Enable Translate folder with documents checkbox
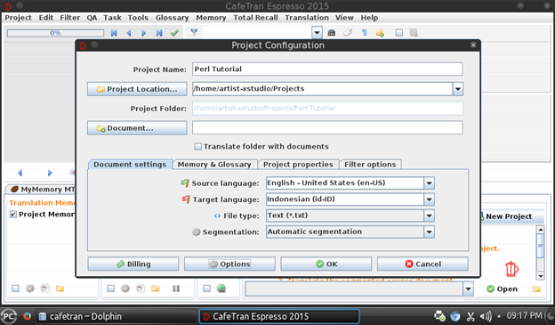This screenshot has height=325, width=555. [x=198, y=146]
